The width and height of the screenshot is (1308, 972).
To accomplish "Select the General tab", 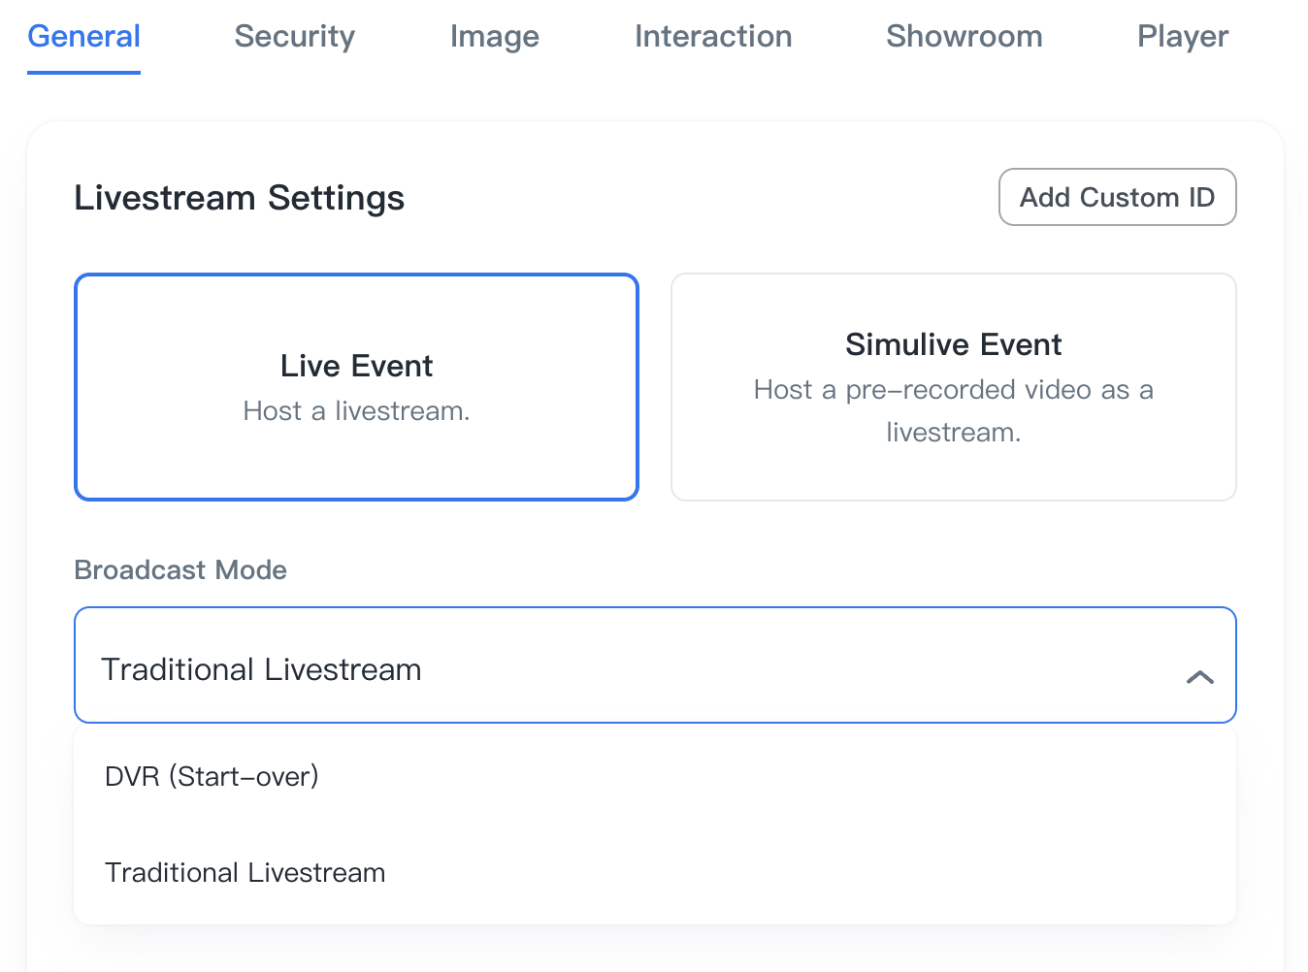I will point(83,37).
